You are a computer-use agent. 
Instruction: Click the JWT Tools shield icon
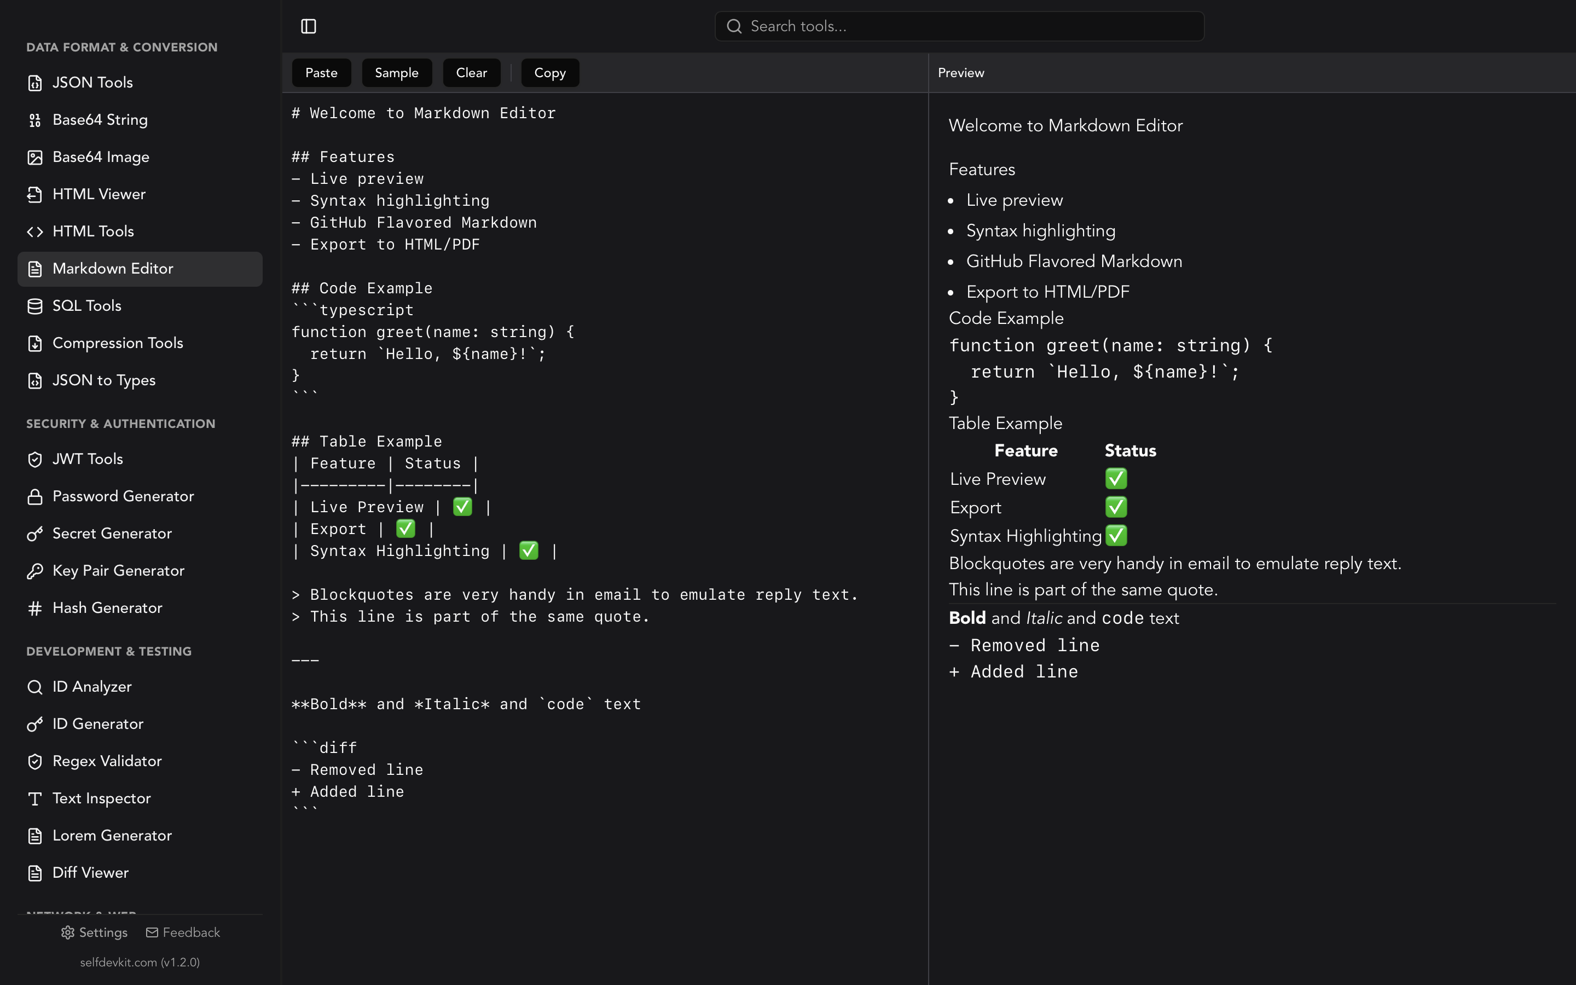[35, 459]
